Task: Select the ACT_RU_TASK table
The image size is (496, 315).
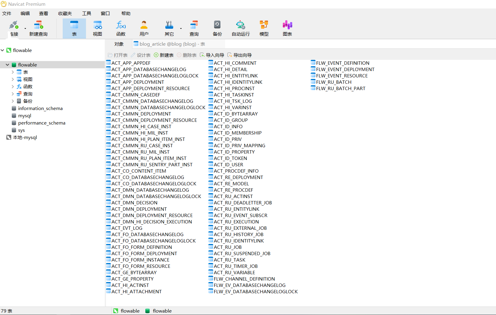Action: tap(229, 260)
